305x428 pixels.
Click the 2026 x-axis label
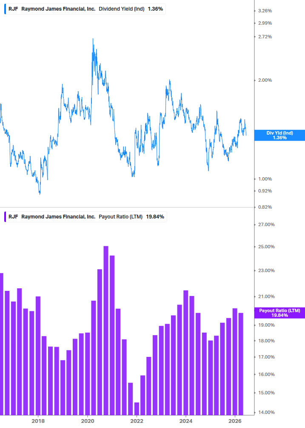(235, 421)
